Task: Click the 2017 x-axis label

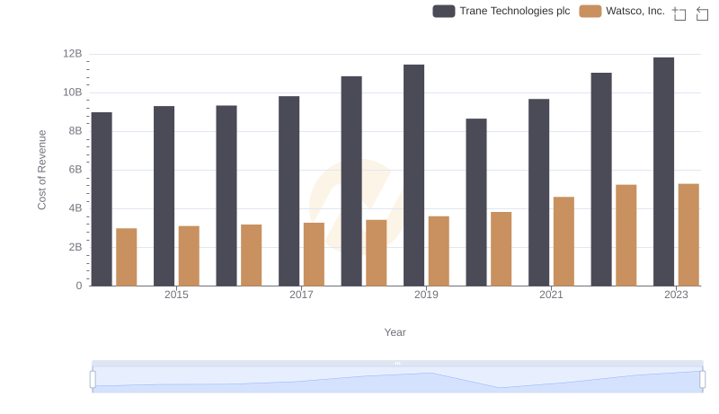Action: 301,295
